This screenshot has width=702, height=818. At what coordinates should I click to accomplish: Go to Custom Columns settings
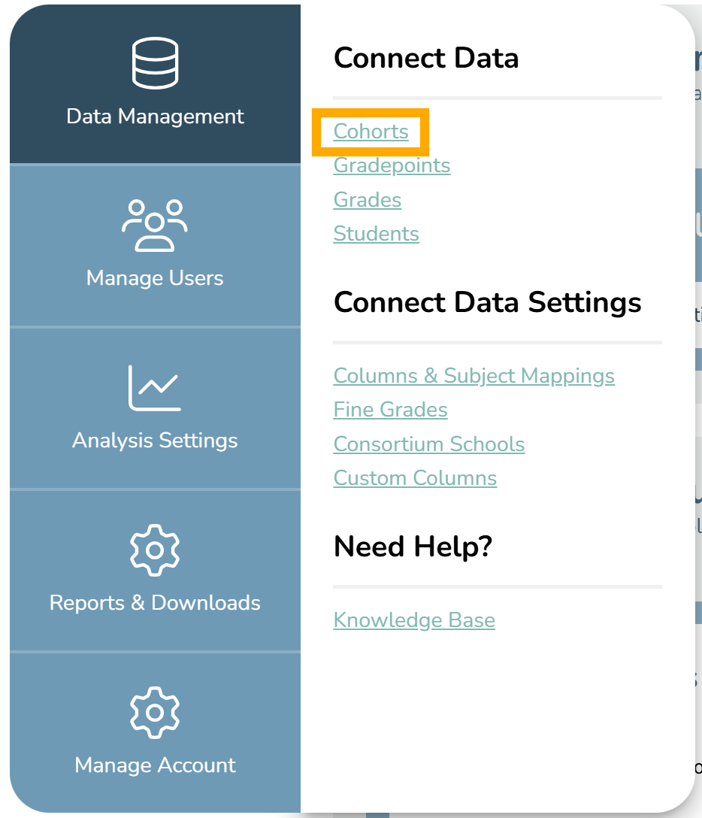(415, 478)
